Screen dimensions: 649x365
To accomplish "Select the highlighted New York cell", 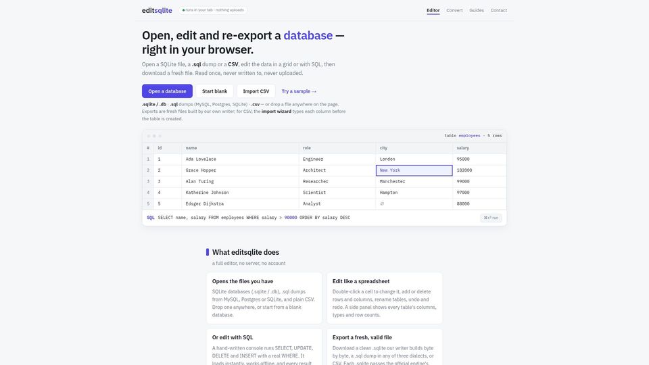I will coord(414,170).
